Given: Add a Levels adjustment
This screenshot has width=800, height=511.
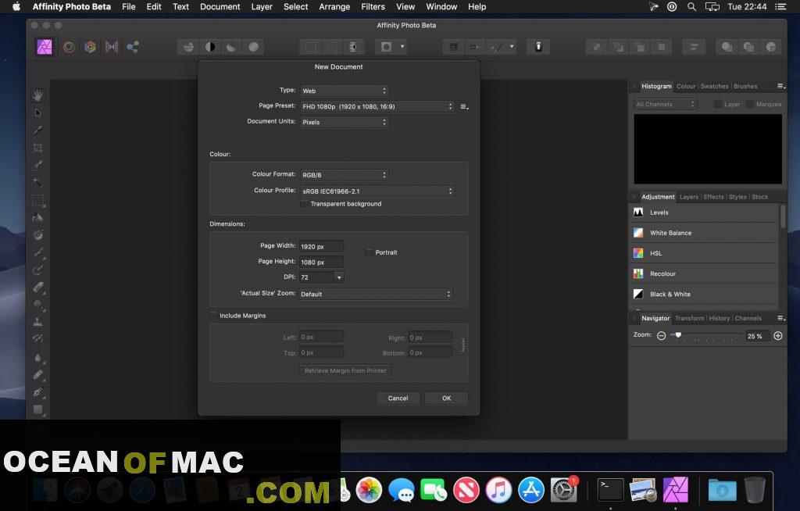Looking at the screenshot, I should pos(703,213).
